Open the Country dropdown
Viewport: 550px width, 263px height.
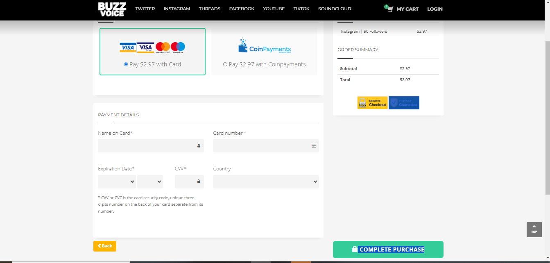266,181
